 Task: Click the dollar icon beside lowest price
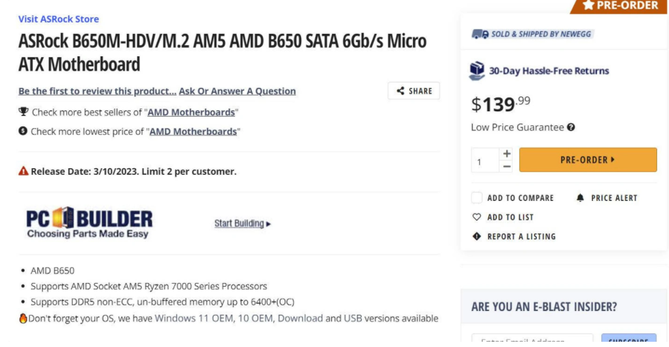point(24,131)
